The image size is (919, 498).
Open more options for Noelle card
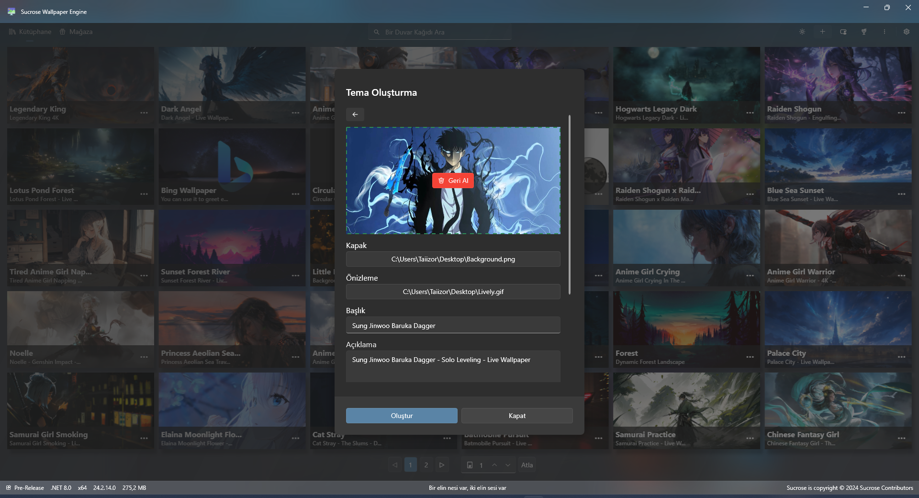144,357
